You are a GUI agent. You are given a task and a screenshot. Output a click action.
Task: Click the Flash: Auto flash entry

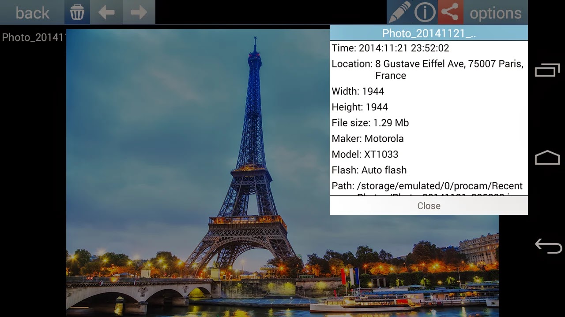point(369,170)
